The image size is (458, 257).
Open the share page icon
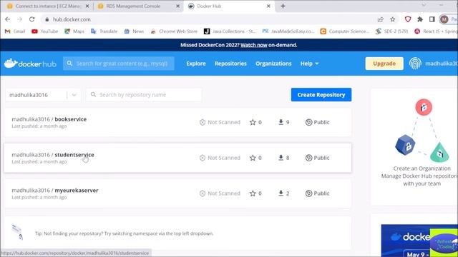pyautogui.click(x=380, y=19)
